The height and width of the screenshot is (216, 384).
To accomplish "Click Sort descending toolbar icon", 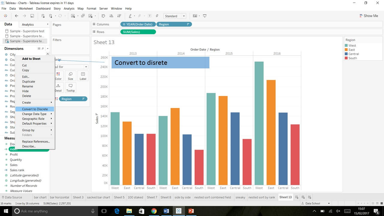I will click(119, 16).
